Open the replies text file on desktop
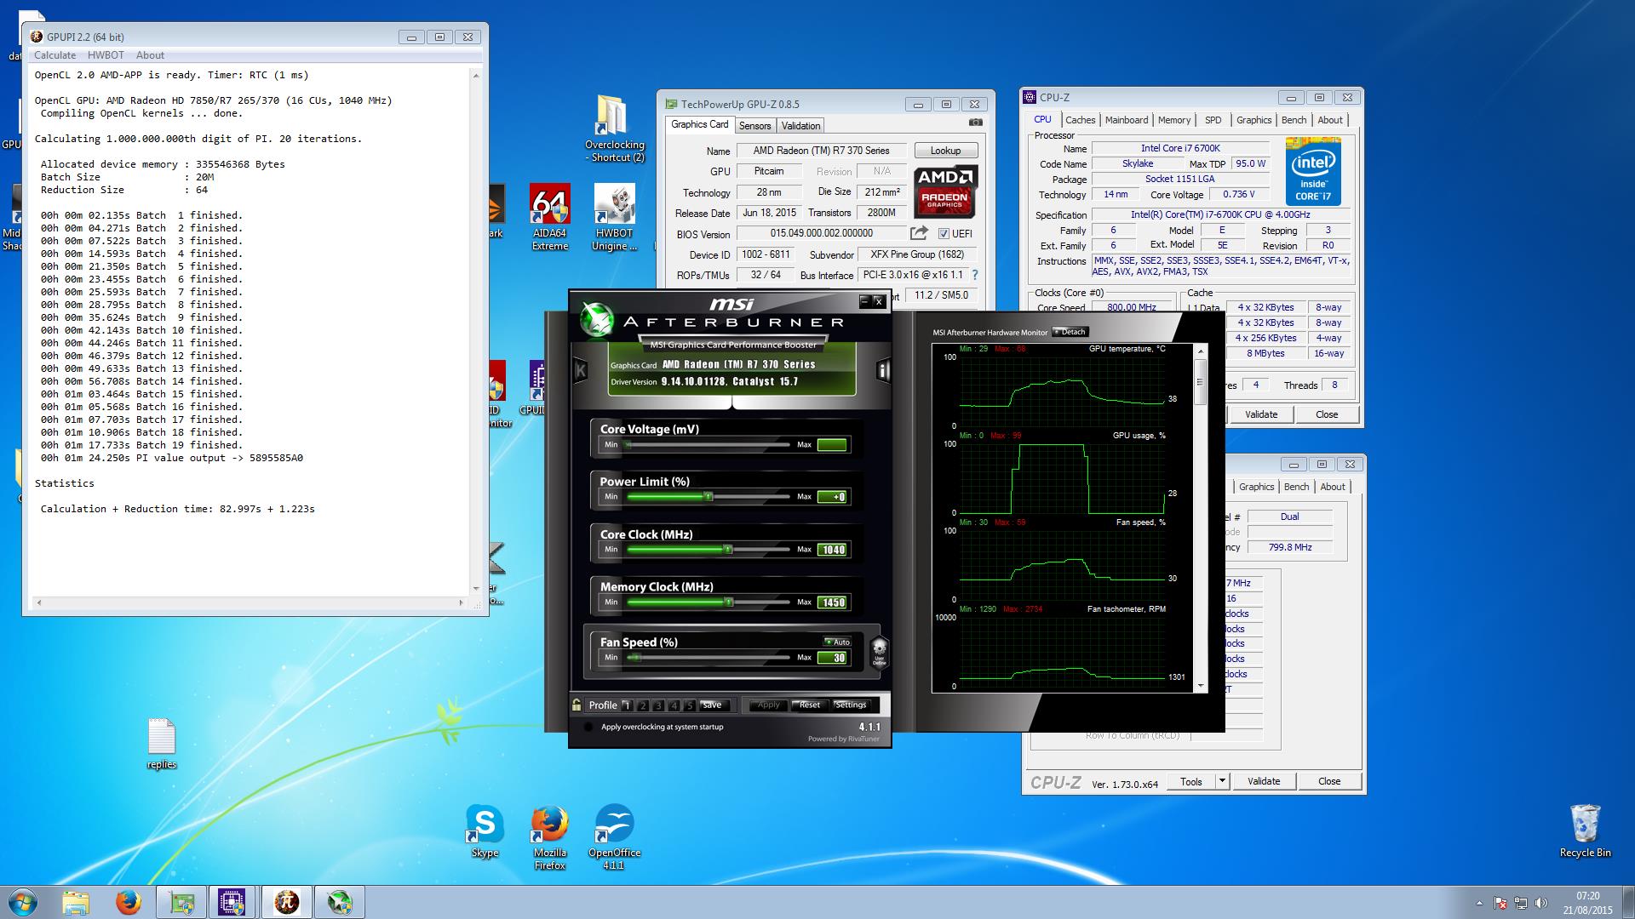The width and height of the screenshot is (1635, 919). point(161,745)
